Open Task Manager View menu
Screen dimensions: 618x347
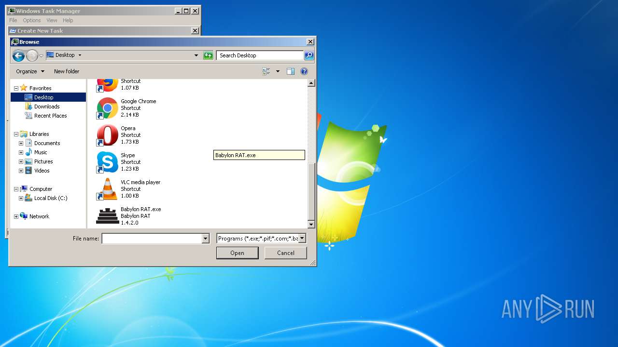pos(52,20)
